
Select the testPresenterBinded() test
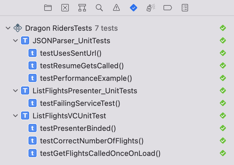click(117, 128)
